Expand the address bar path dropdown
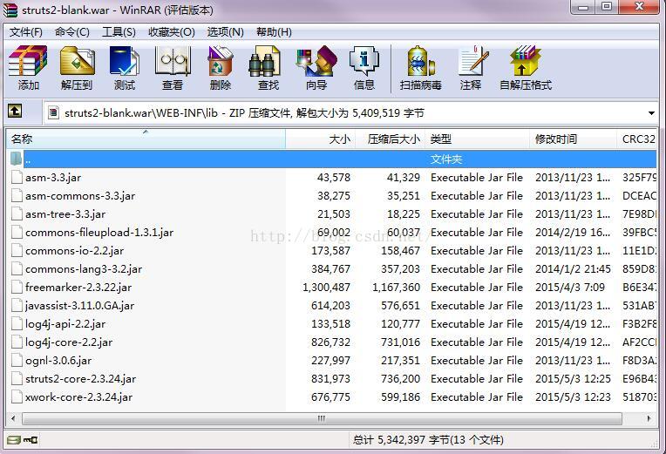Viewport: 666px width, 454px height. coord(651,113)
